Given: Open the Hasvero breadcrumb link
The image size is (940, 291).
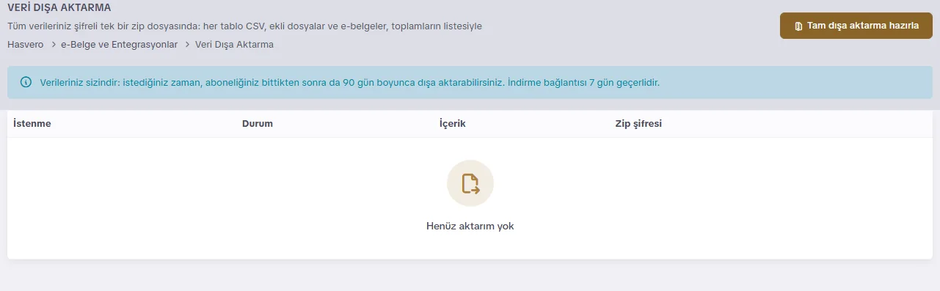Looking at the screenshot, I should tap(25, 45).
